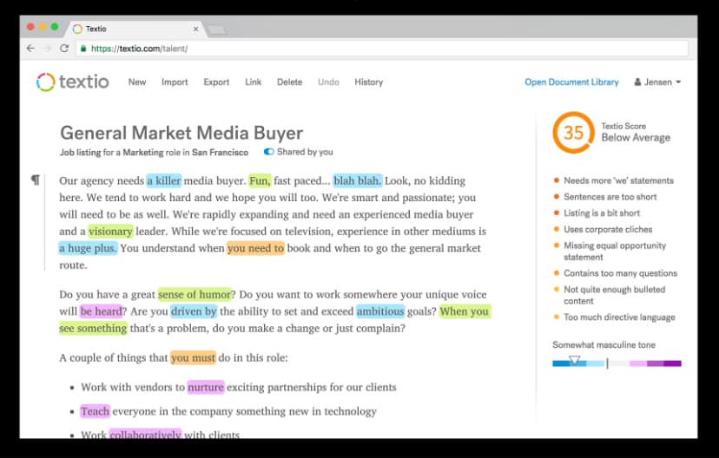Click the browser back arrow
The height and width of the screenshot is (458, 719).
(x=30, y=49)
